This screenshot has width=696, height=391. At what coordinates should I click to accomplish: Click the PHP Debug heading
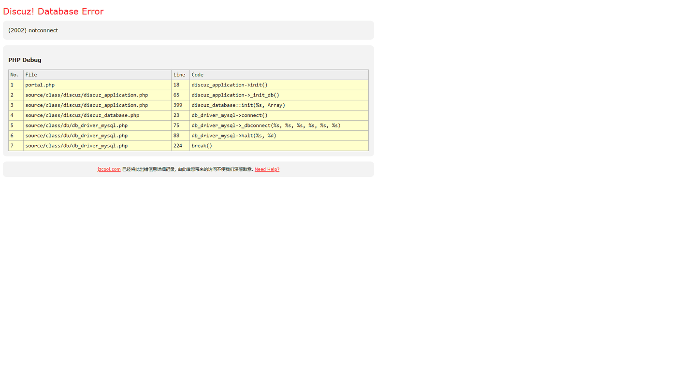coord(25,60)
